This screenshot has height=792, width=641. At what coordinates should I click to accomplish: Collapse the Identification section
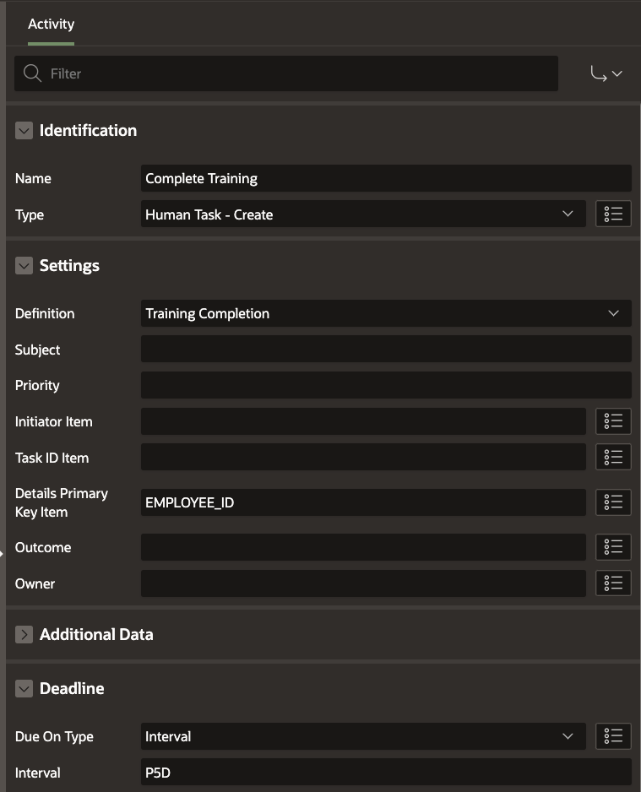(x=24, y=131)
